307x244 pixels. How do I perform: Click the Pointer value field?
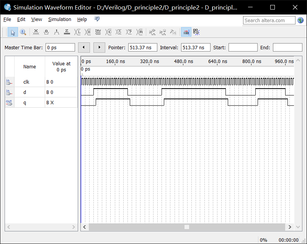tap(143, 47)
